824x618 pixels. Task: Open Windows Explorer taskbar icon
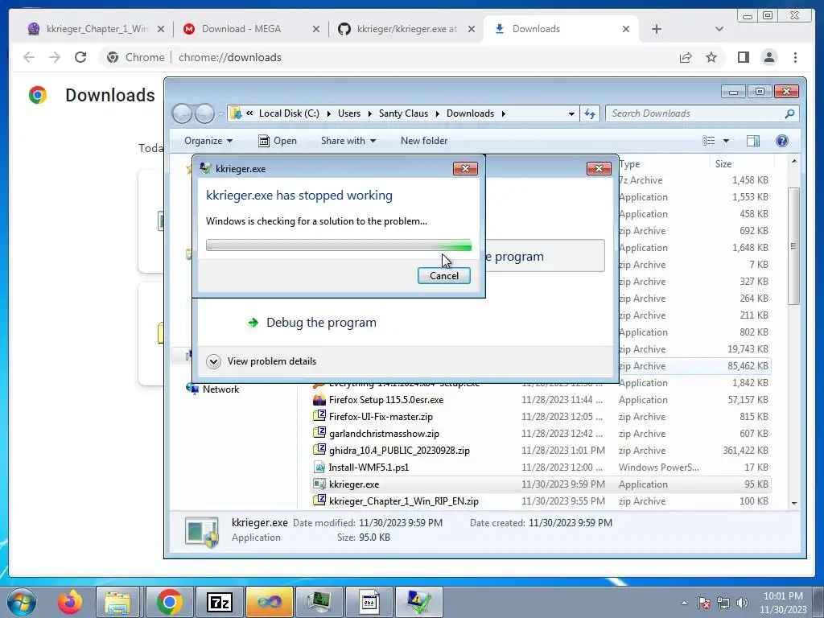117,602
